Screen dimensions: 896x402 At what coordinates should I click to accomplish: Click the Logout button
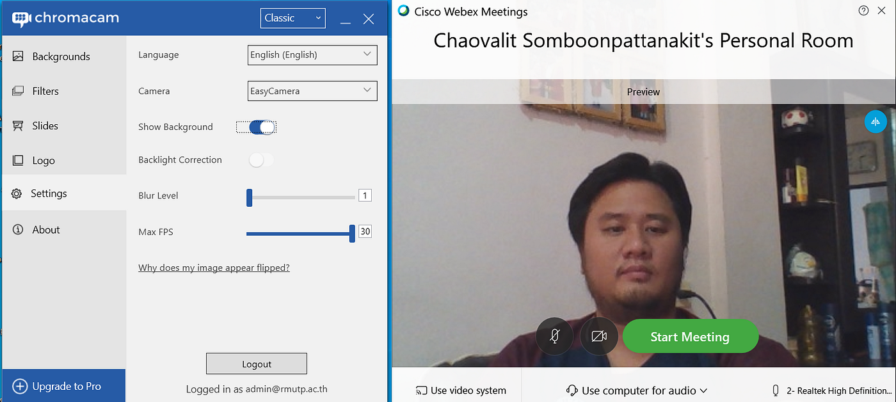257,364
